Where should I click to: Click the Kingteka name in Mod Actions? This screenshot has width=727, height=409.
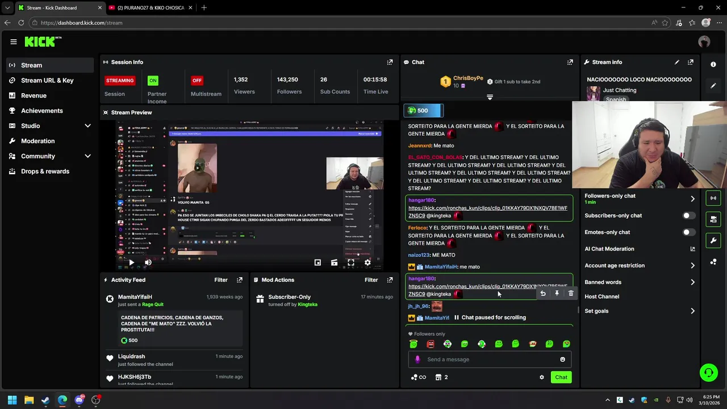click(307, 304)
